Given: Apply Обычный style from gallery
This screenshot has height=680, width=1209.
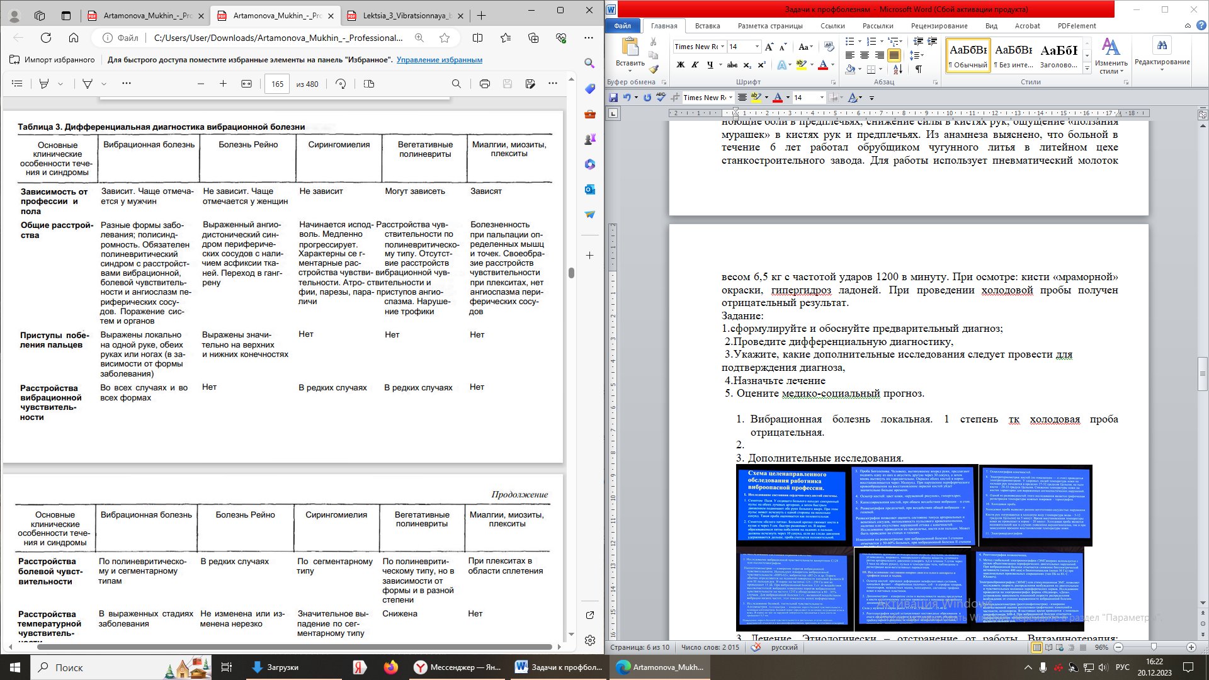Looking at the screenshot, I should point(968,55).
